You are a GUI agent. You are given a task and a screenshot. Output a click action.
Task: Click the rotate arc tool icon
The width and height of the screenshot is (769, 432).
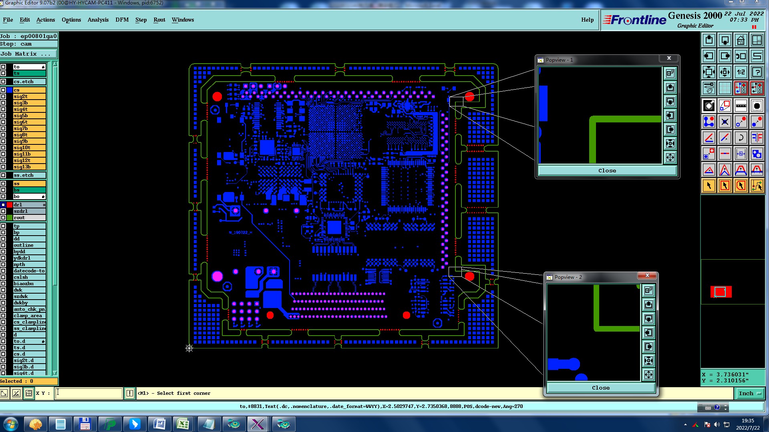(741, 138)
